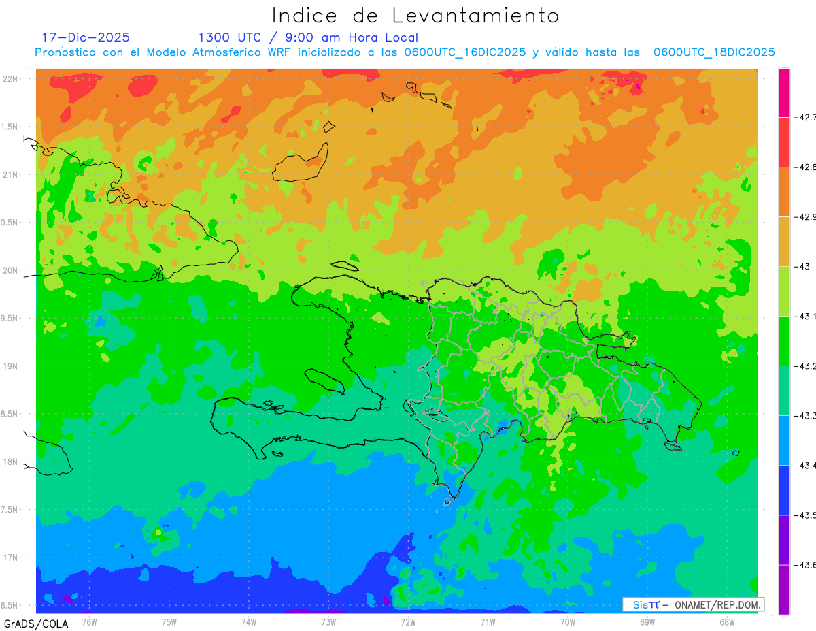Click the '19N' latitude label
The image size is (816, 631).
click(x=11, y=366)
